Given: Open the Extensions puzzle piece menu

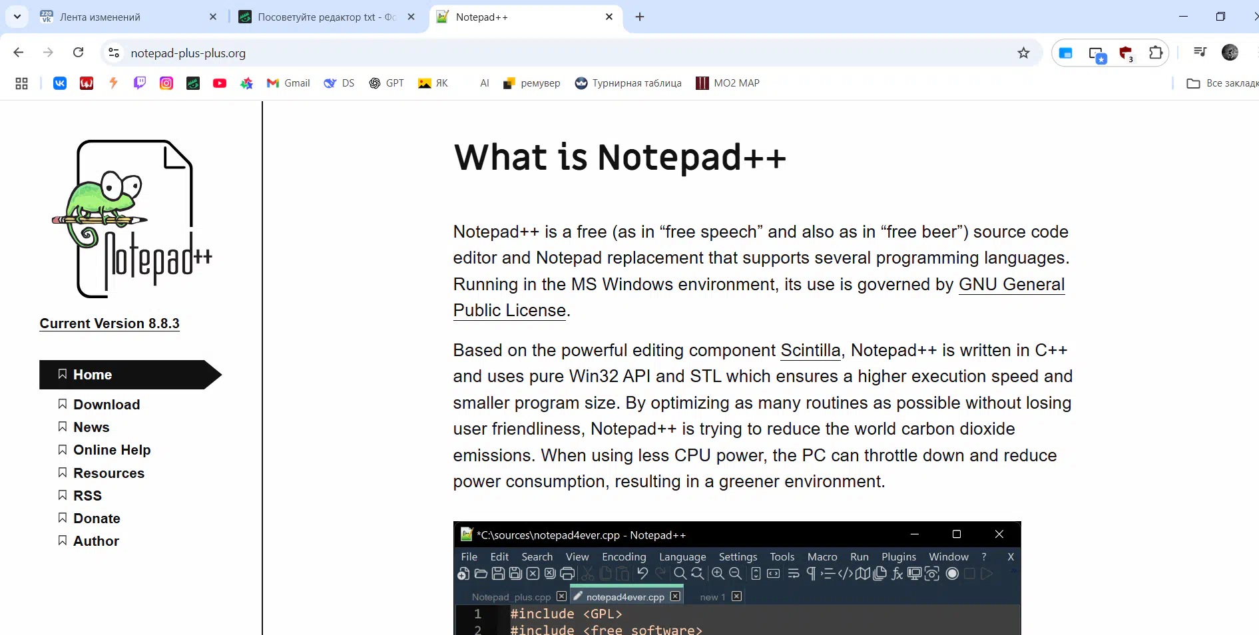Looking at the screenshot, I should tap(1156, 53).
